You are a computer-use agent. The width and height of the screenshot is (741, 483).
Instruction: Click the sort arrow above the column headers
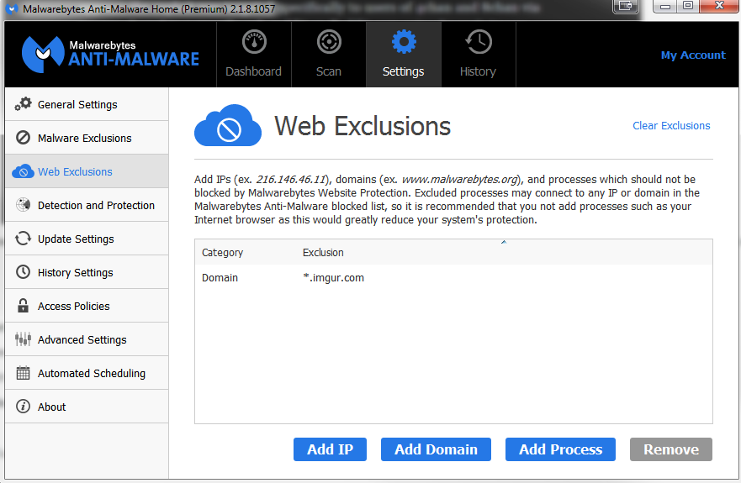coord(504,242)
